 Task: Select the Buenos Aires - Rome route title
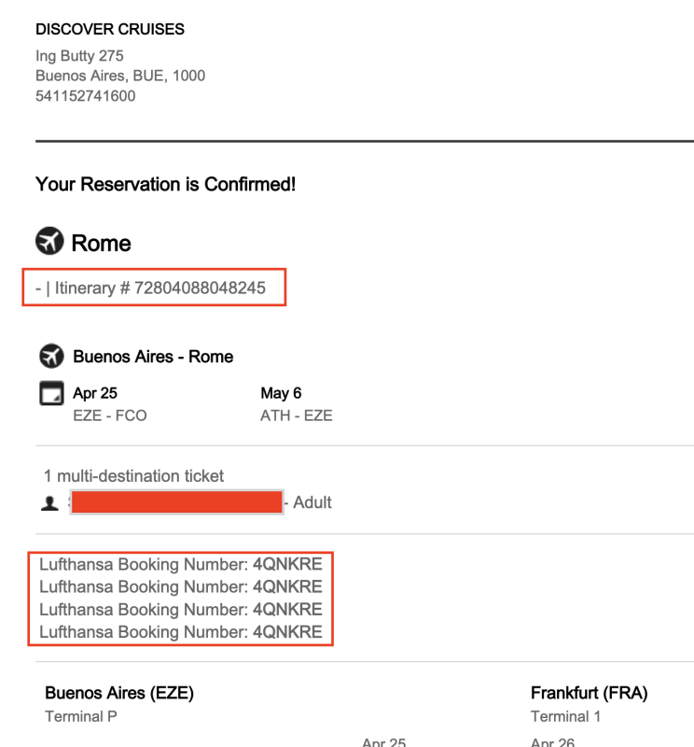click(153, 357)
